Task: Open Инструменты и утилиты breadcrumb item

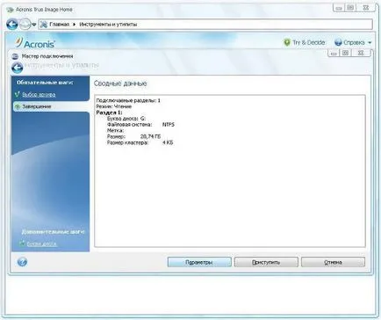Action: point(108,25)
